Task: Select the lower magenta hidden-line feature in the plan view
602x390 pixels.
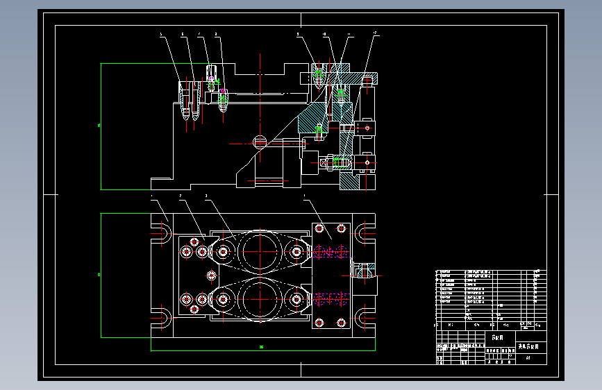Action: pos(331,299)
